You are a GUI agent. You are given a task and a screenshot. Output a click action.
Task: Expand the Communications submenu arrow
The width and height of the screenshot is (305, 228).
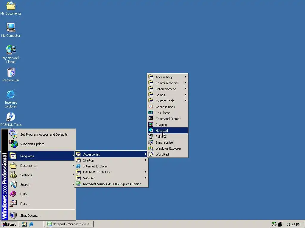(x=185, y=83)
